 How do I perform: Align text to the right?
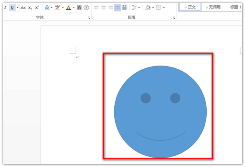pos(110,7)
